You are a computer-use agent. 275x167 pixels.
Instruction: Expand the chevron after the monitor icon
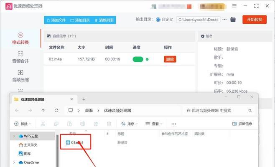coord(79,111)
